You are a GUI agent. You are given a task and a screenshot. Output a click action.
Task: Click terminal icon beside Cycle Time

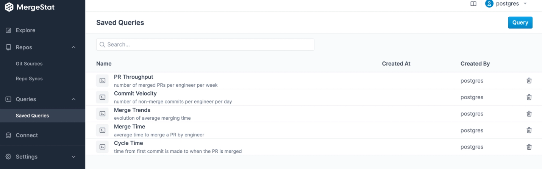click(x=102, y=147)
